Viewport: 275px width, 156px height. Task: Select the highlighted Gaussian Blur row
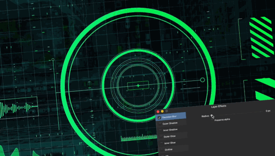coord(171,117)
